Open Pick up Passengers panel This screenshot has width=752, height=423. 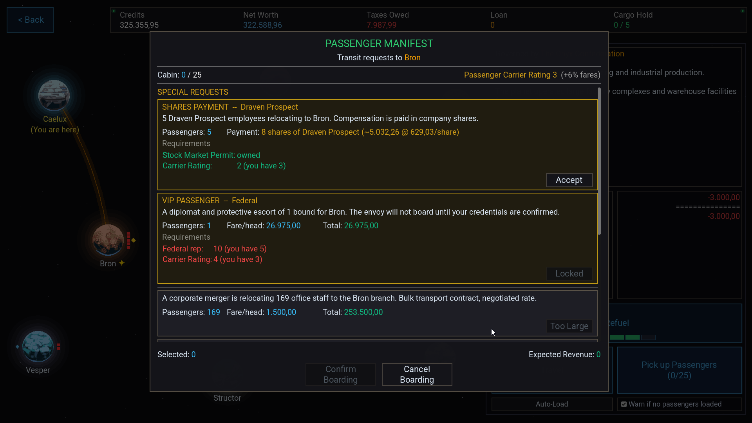[679, 370]
